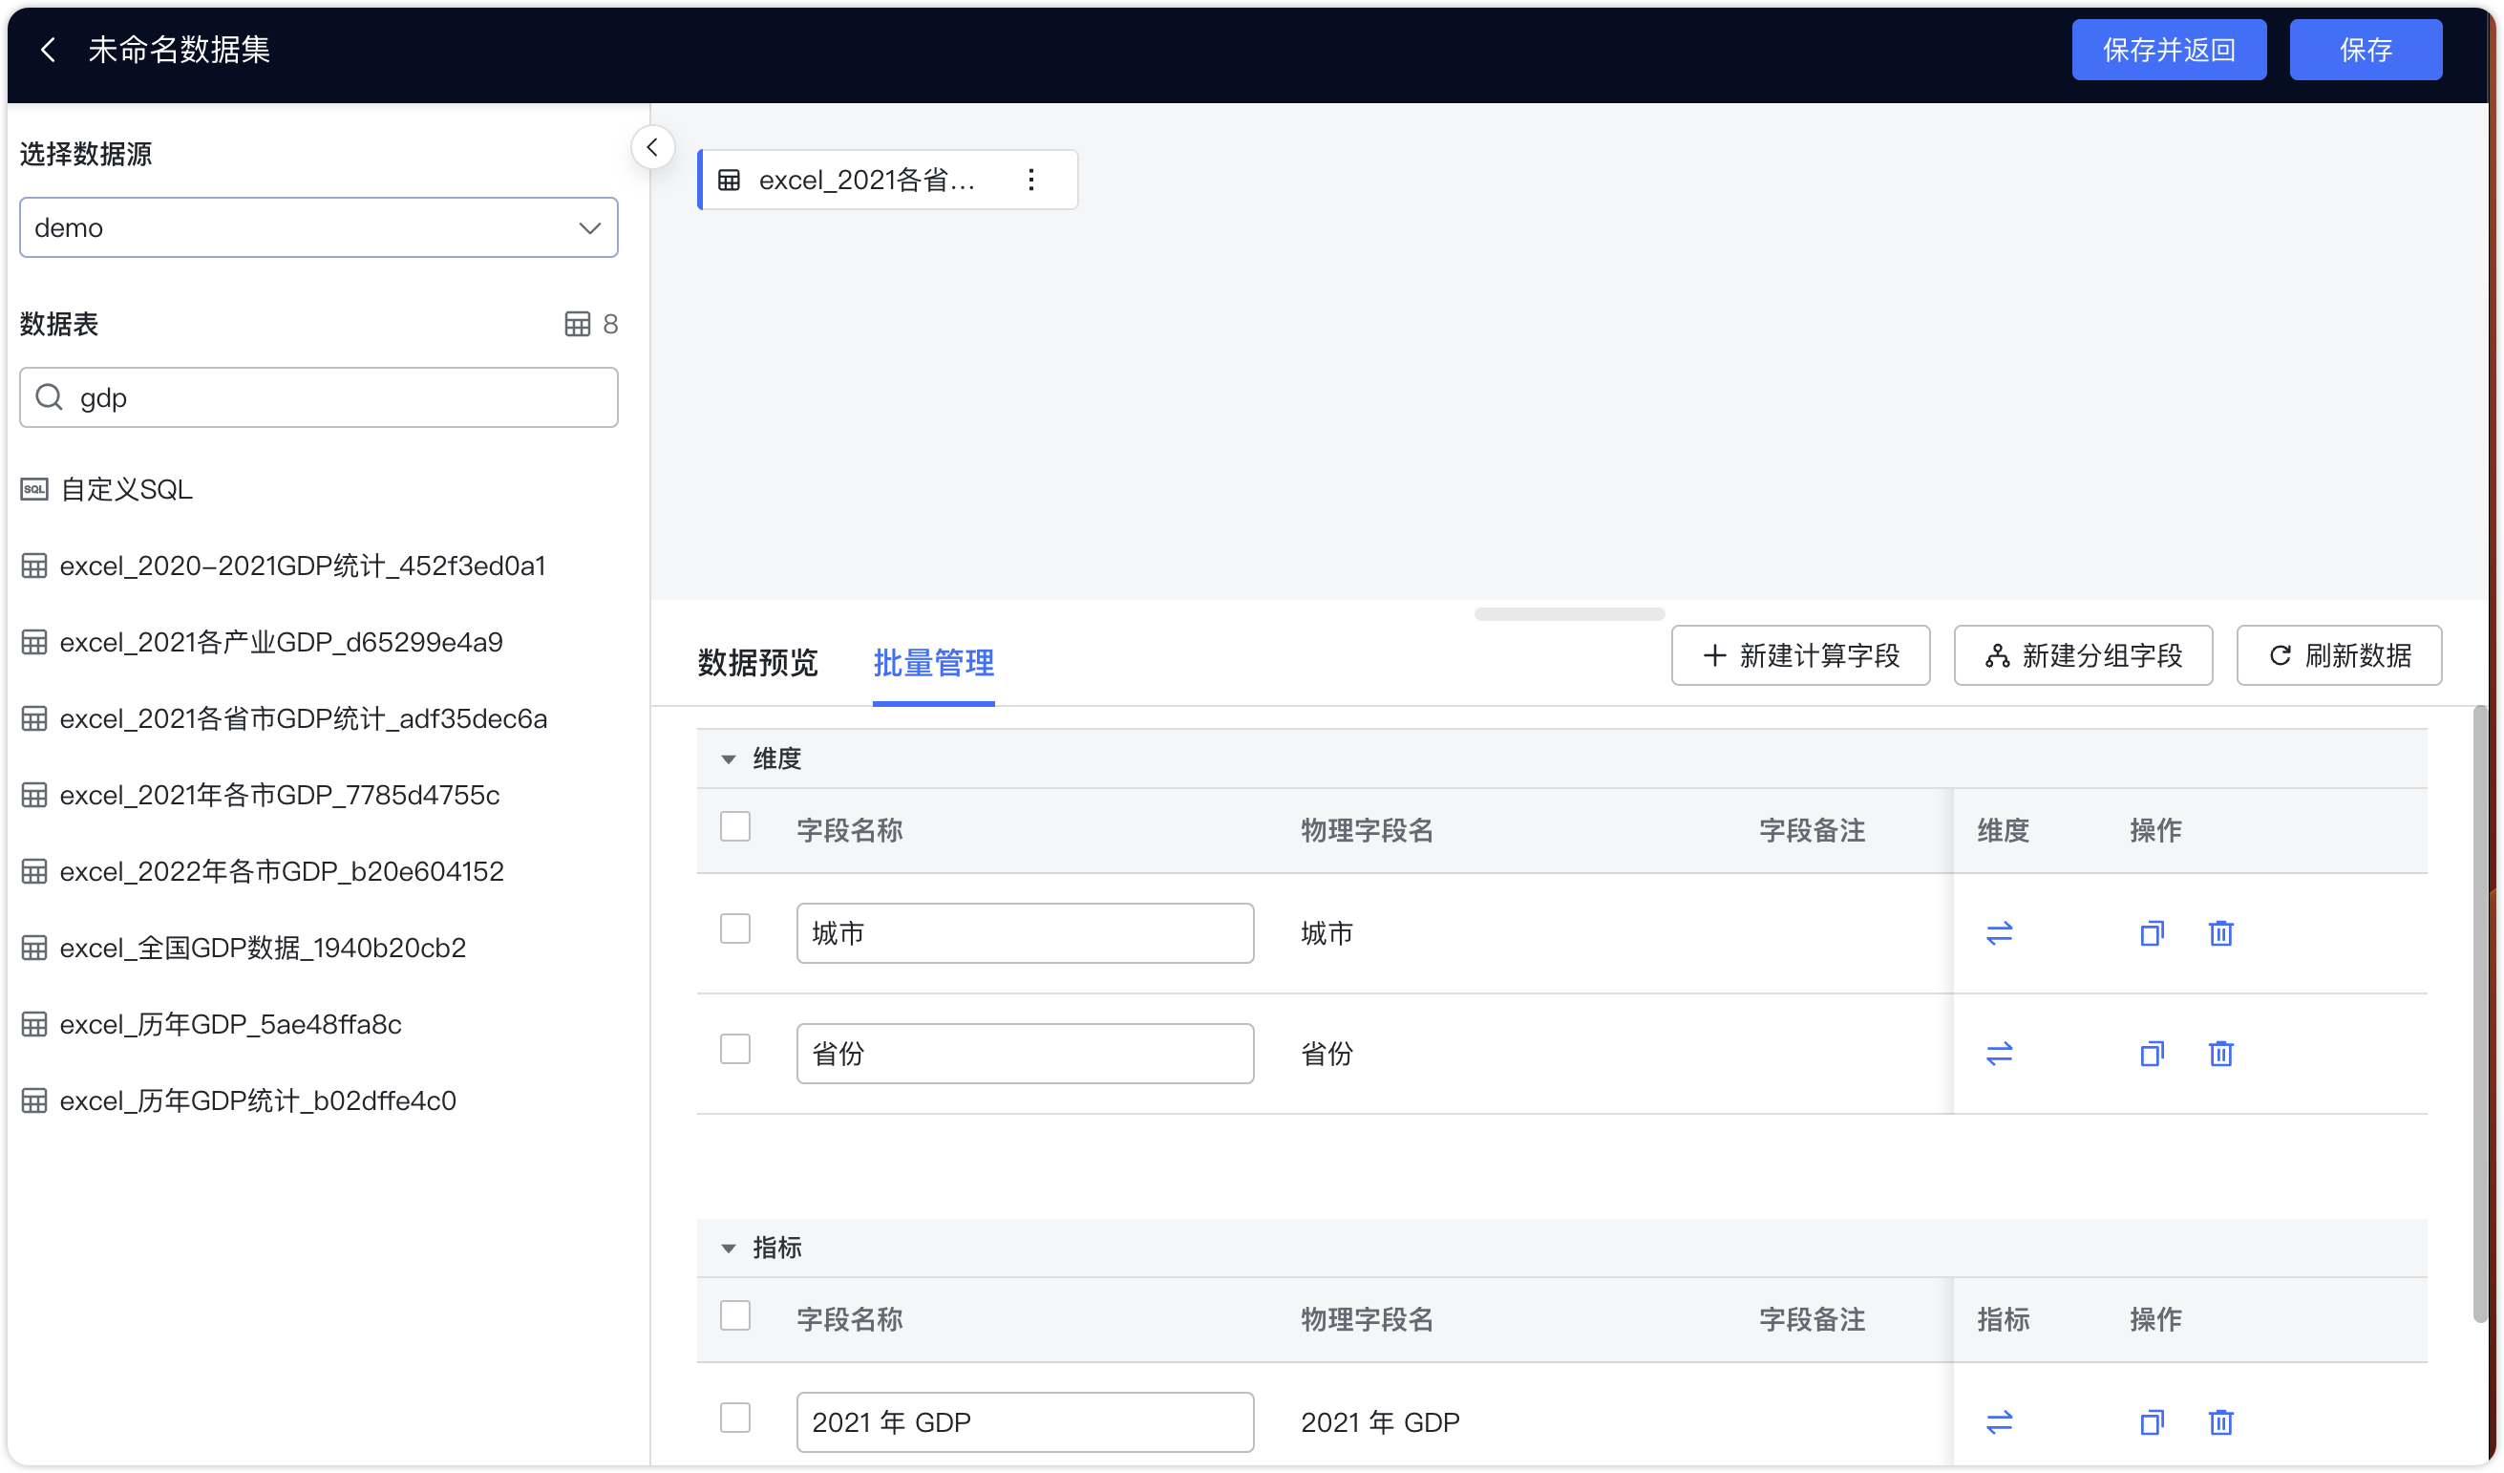The width and height of the screenshot is (2504, 1473).
Task: Copy the 省份 field
Action: click(x=2152, y=1054)
